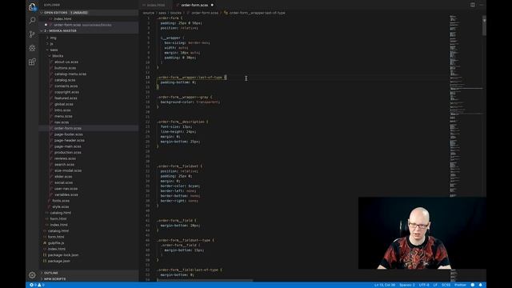
Task: Click order-form.scss in Open Editors list
Action: point(67,25)
